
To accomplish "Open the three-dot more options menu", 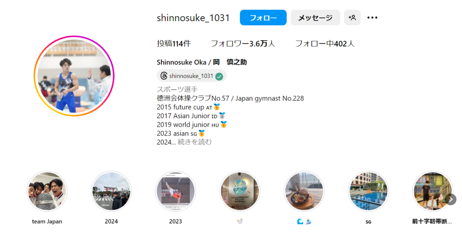I will pyautogui.click(x=372, y=18).
